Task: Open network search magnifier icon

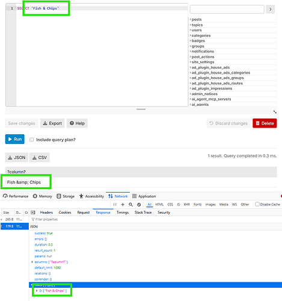Action: [130, 204]
